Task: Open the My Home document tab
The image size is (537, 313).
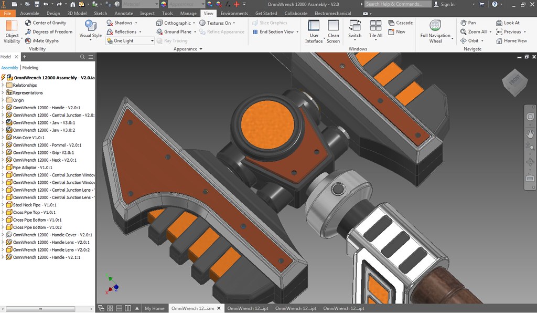Action: click(x=155, y=308)
